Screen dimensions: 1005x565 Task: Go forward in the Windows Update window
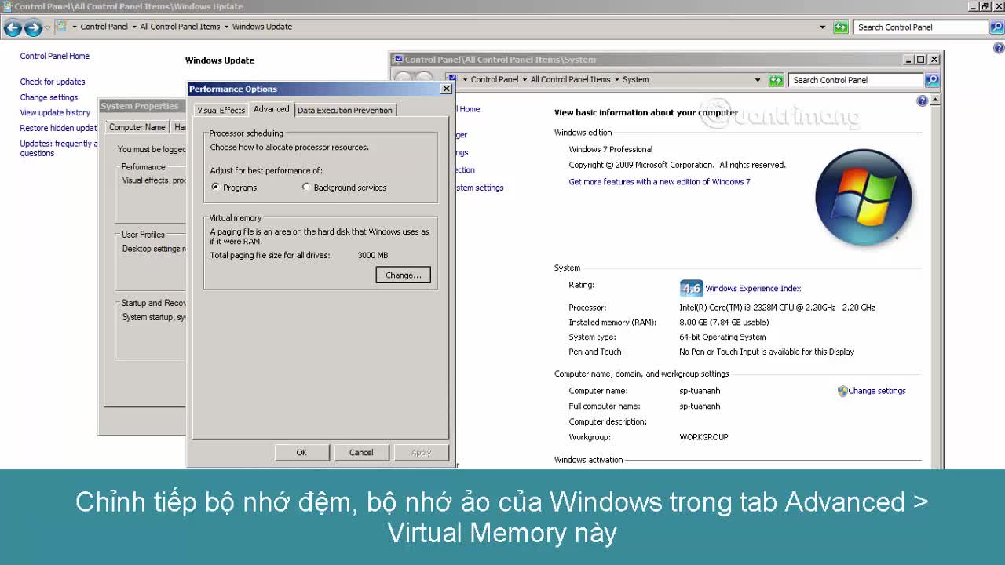[33, 28]
